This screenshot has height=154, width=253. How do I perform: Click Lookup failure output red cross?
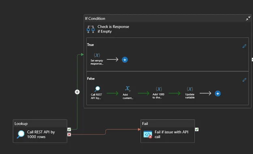click(69, 135)
